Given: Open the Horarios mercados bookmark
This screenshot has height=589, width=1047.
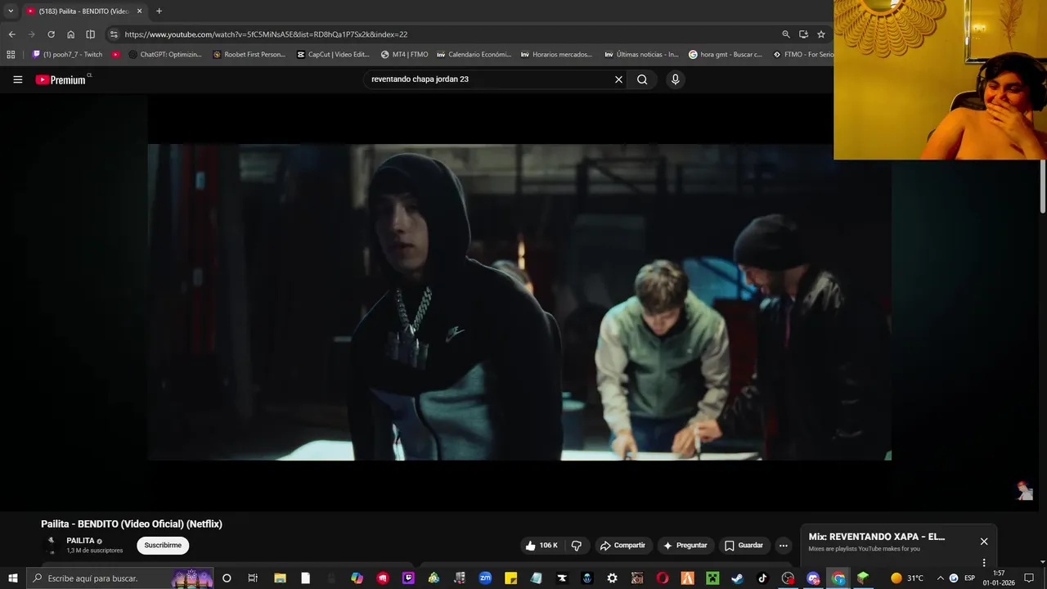Looking at the screenshot, I should (556, 55).
